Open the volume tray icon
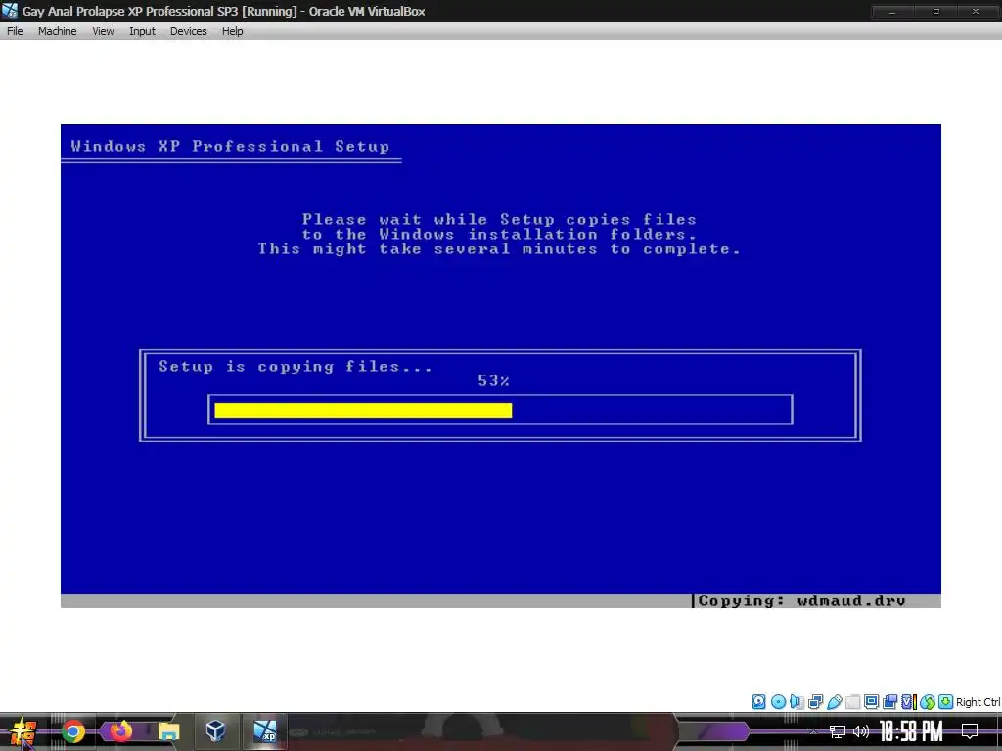Viewport: 1002px width, 751px height. tap(861, 731)
